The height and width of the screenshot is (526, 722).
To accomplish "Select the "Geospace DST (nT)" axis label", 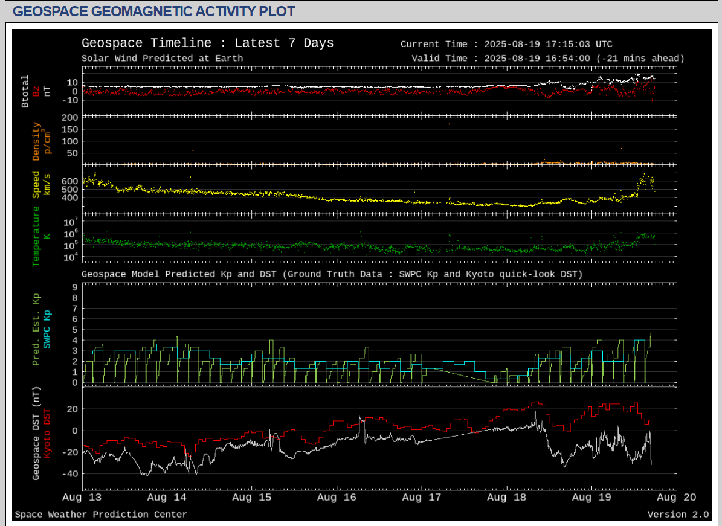I will (36, 434).
